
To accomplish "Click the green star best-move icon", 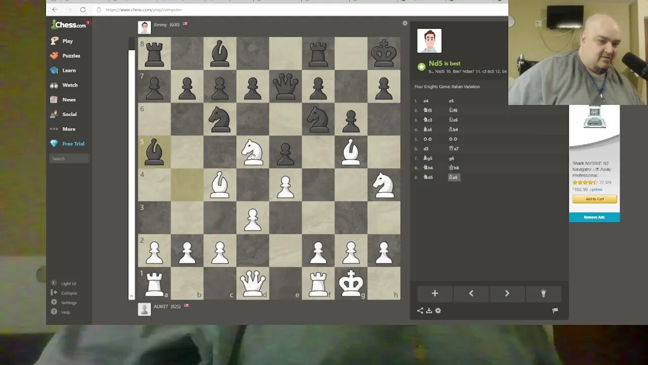I will pos(421,66).
